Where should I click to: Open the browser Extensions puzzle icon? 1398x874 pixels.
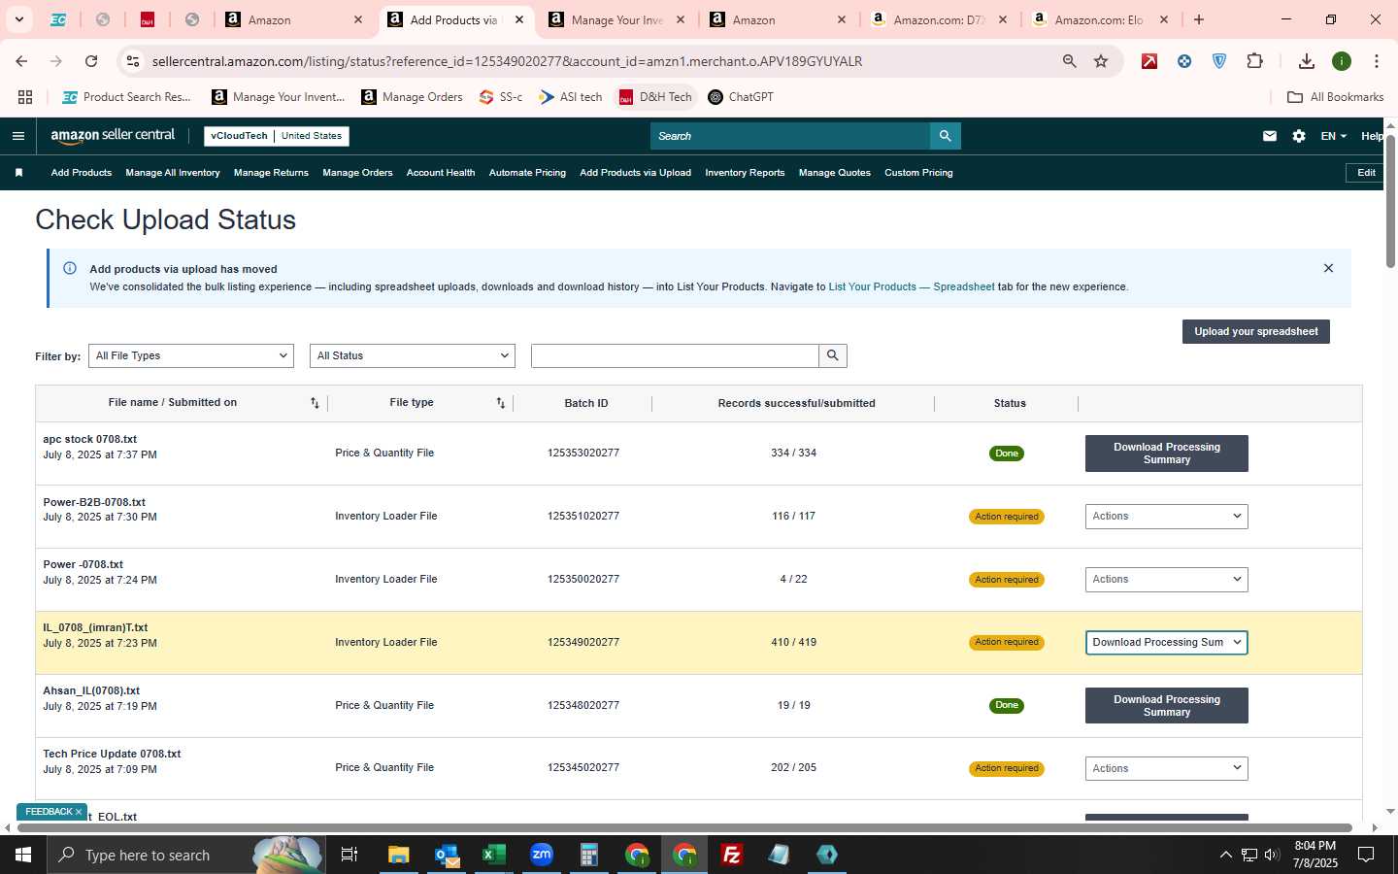[x=1254, y=61]
